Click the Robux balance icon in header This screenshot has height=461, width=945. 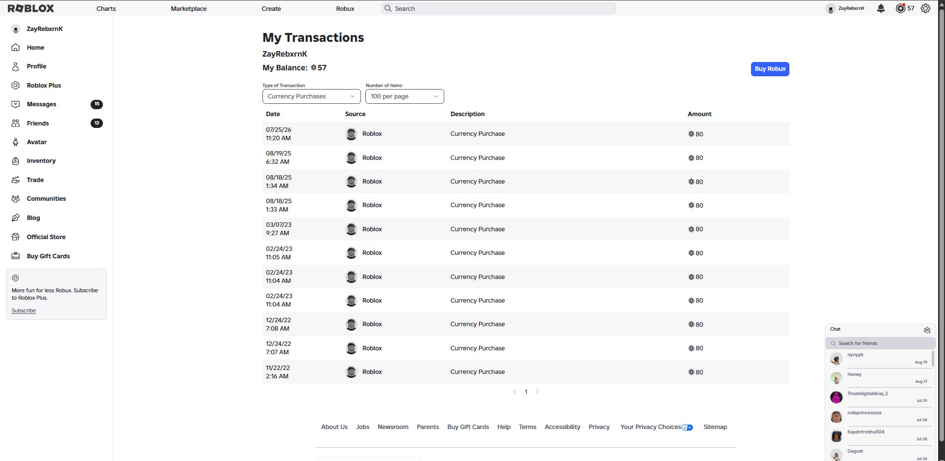900,8
